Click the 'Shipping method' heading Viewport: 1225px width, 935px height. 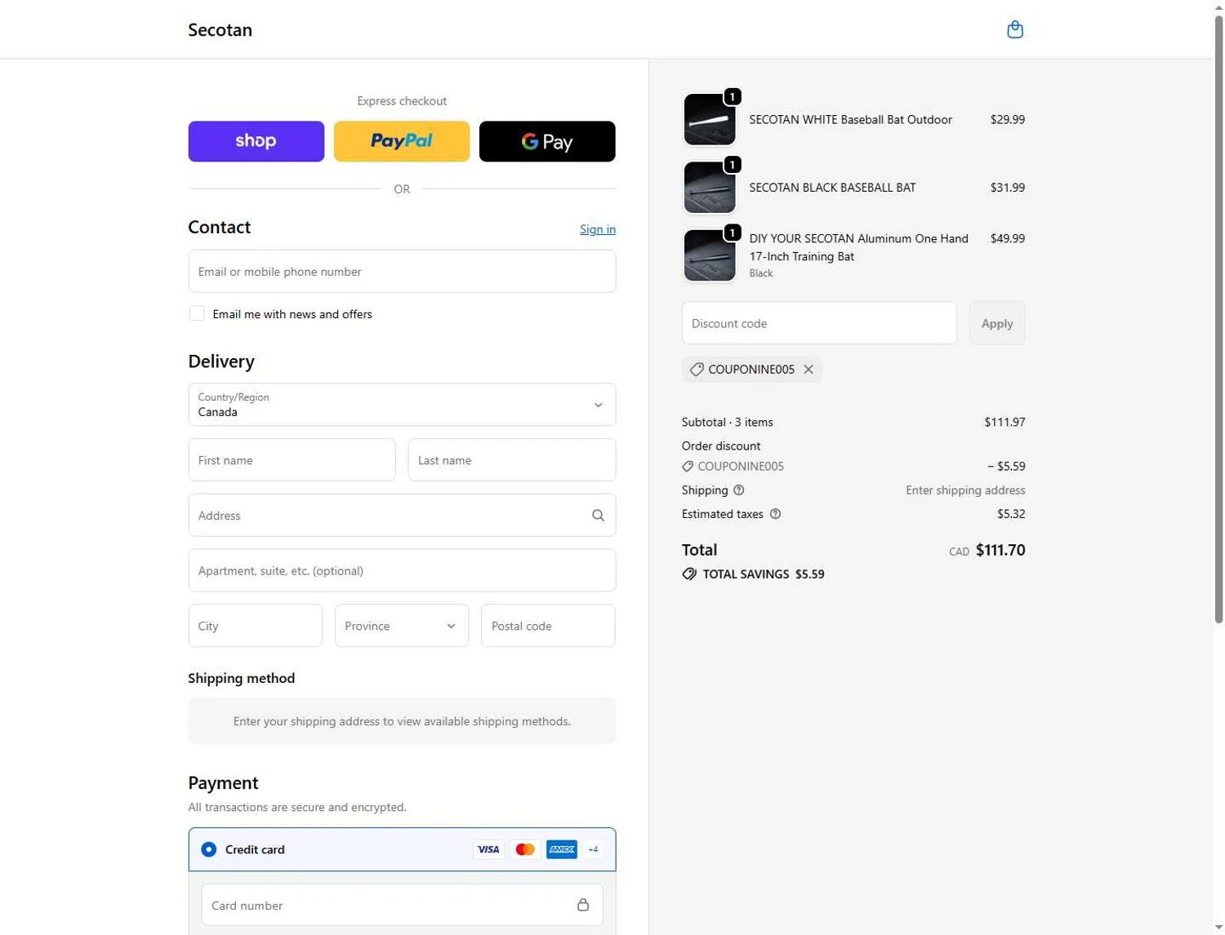tap(242, 679)
